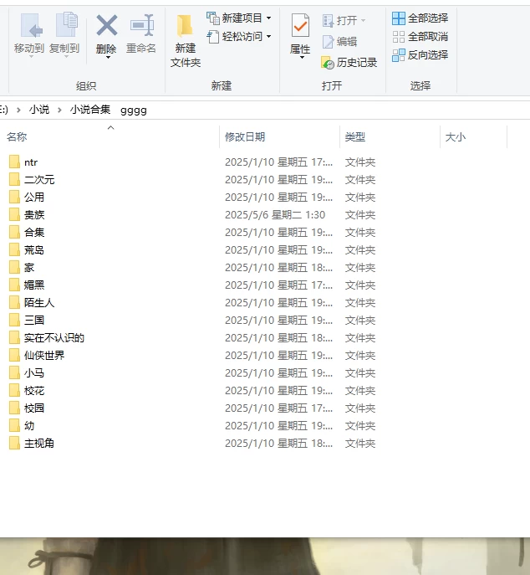
Task: Select the 贵族 folder icon
Action: click(14, 214)
